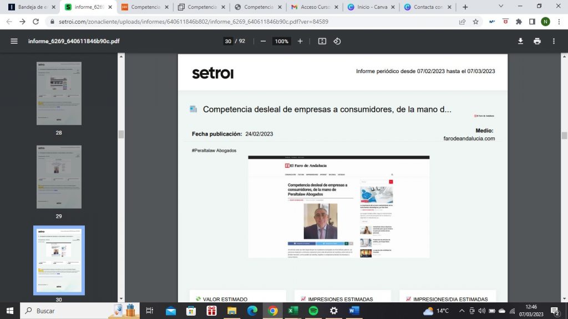The image size is (568, 319).
Task: Click the zoom percentage 100% field
Action: tap(282, 41)
